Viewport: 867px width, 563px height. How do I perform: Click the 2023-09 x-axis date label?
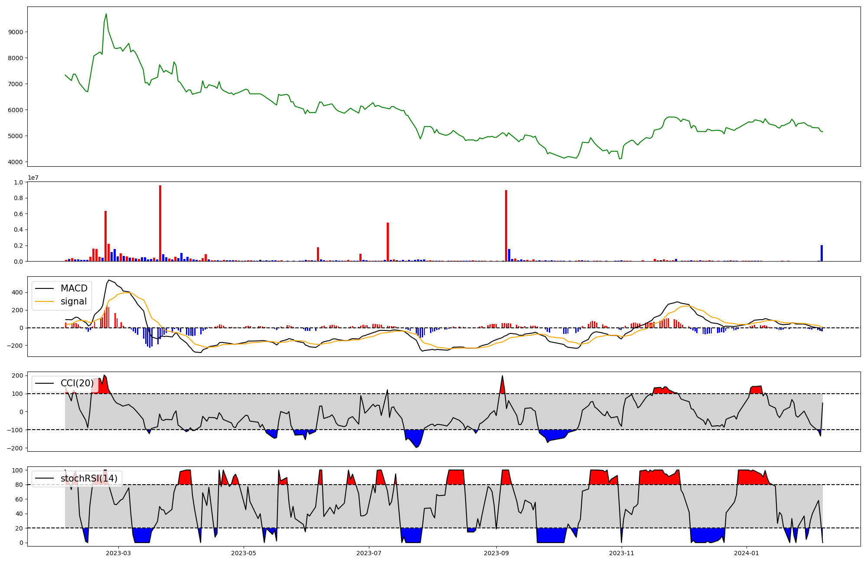pos(496,553)
